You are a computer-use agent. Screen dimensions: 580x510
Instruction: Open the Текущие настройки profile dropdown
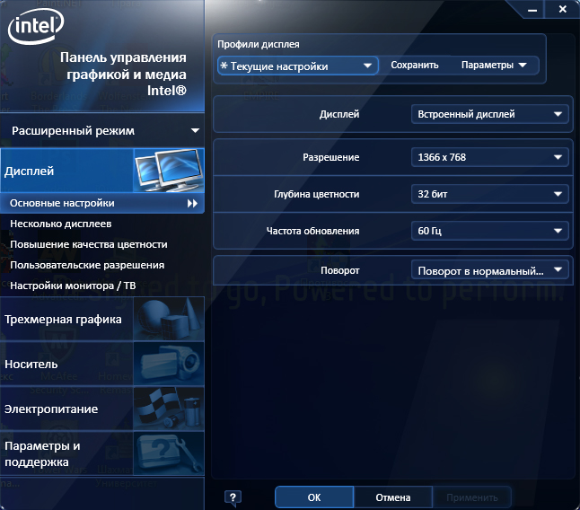tap(298, 66)
